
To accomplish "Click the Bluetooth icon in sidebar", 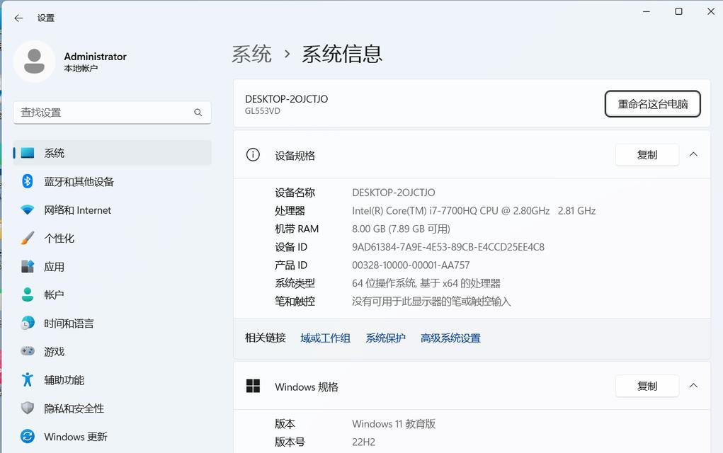I will click(x=28, y=181).
